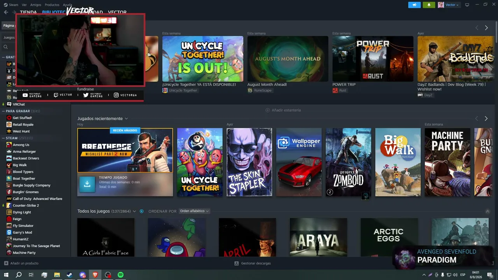Switch to the TIENDA tab

(x=28, y=12)
